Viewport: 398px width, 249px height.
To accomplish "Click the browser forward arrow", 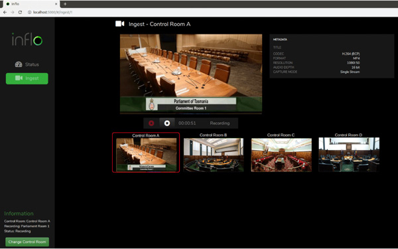I will click(13, 12).
